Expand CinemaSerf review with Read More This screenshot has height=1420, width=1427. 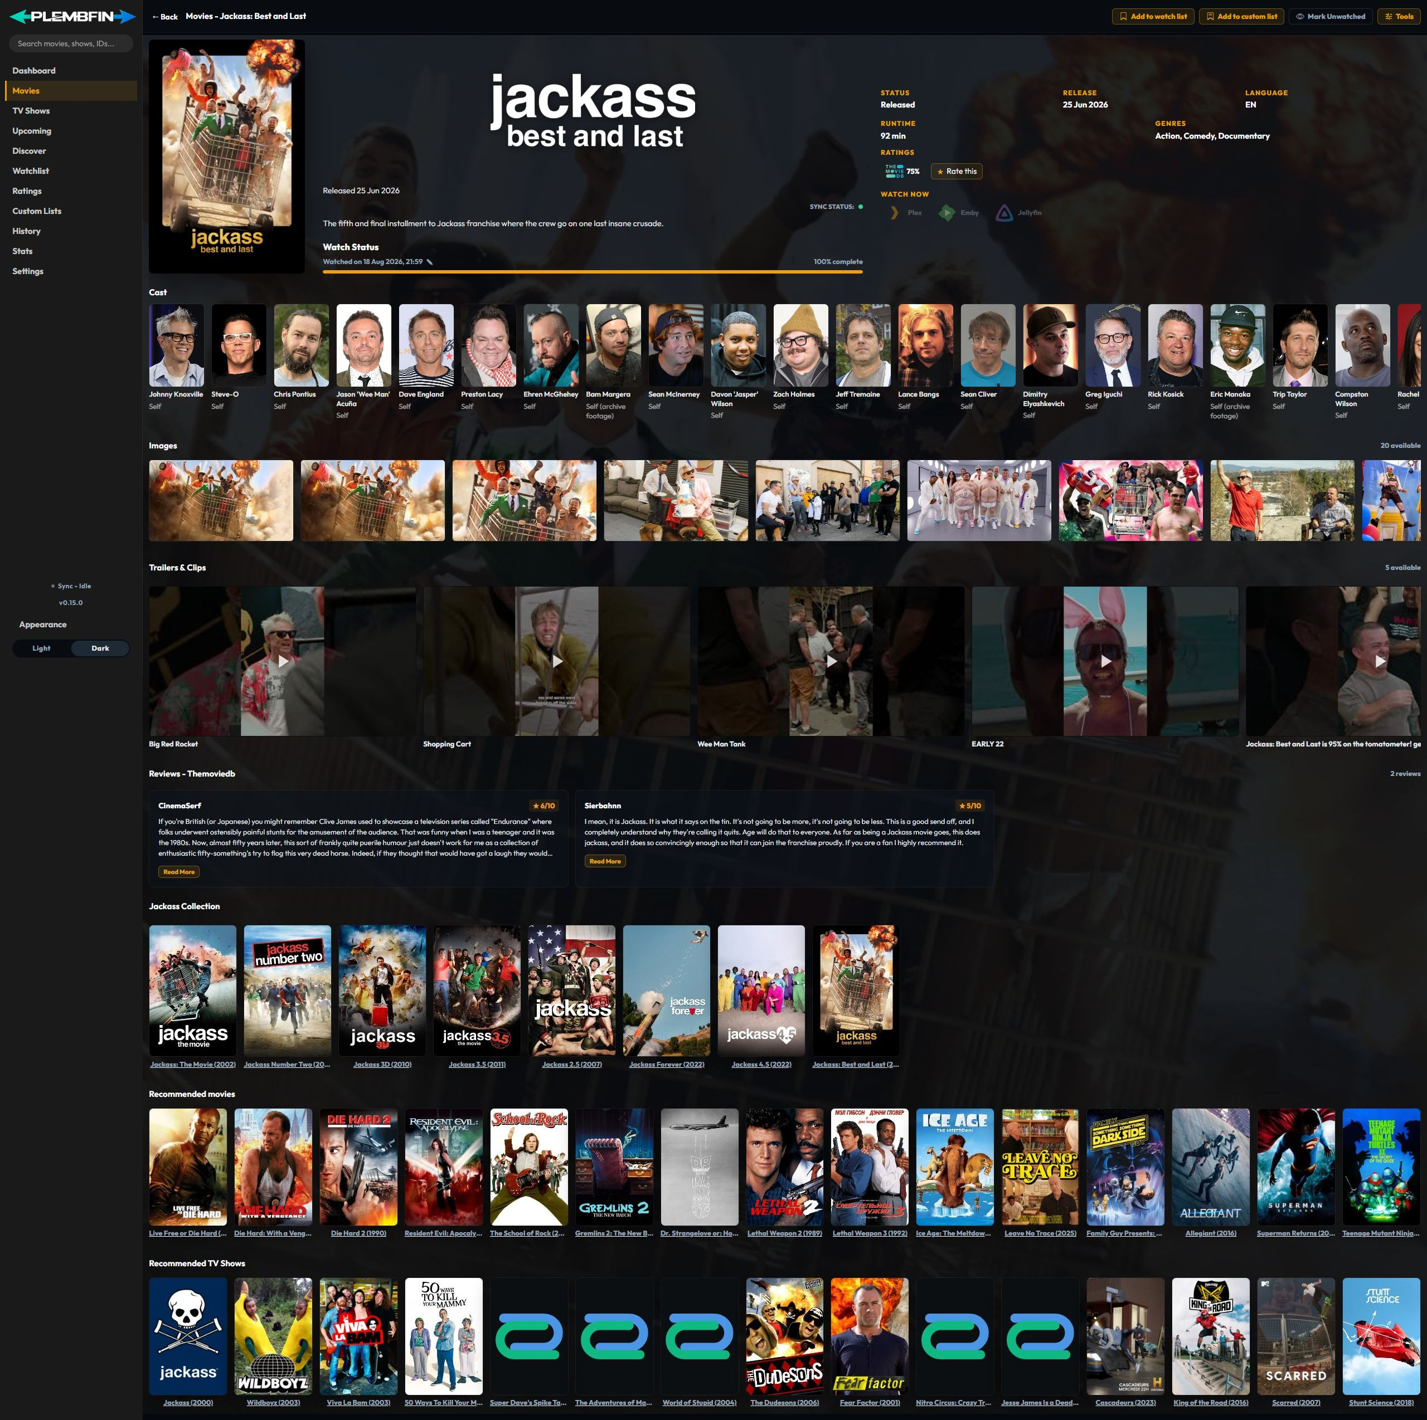click(x=179, y=872)
